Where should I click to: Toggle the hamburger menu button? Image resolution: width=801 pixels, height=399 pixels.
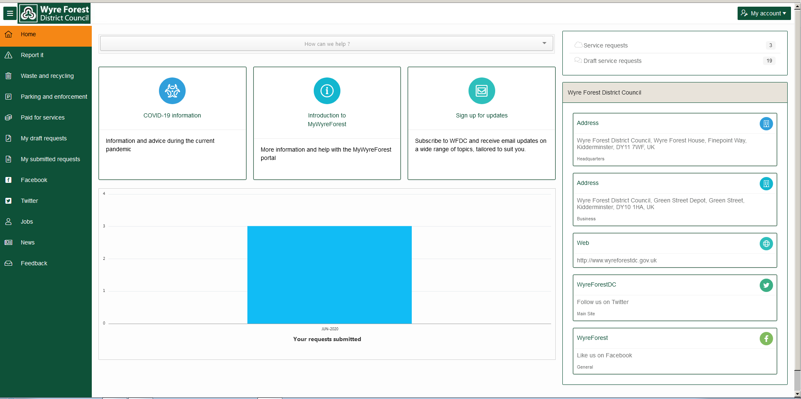tap(10, 13)
